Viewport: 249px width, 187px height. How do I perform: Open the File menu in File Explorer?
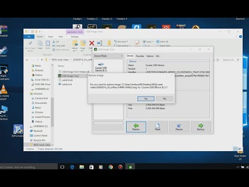29,36
